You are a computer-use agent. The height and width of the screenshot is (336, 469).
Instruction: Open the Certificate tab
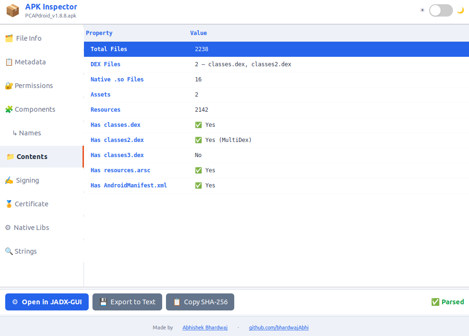pyautogui.click(x=42, y=204)
